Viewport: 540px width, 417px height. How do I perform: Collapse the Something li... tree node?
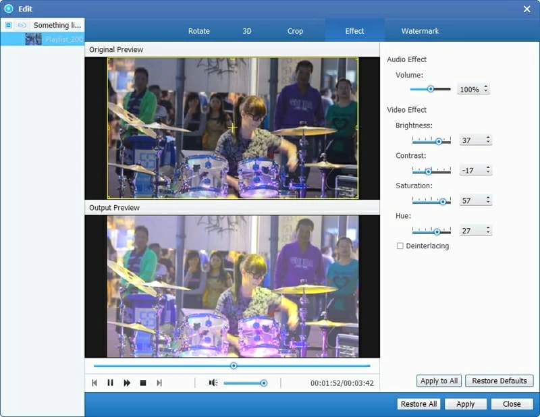(x=8, y=25)
